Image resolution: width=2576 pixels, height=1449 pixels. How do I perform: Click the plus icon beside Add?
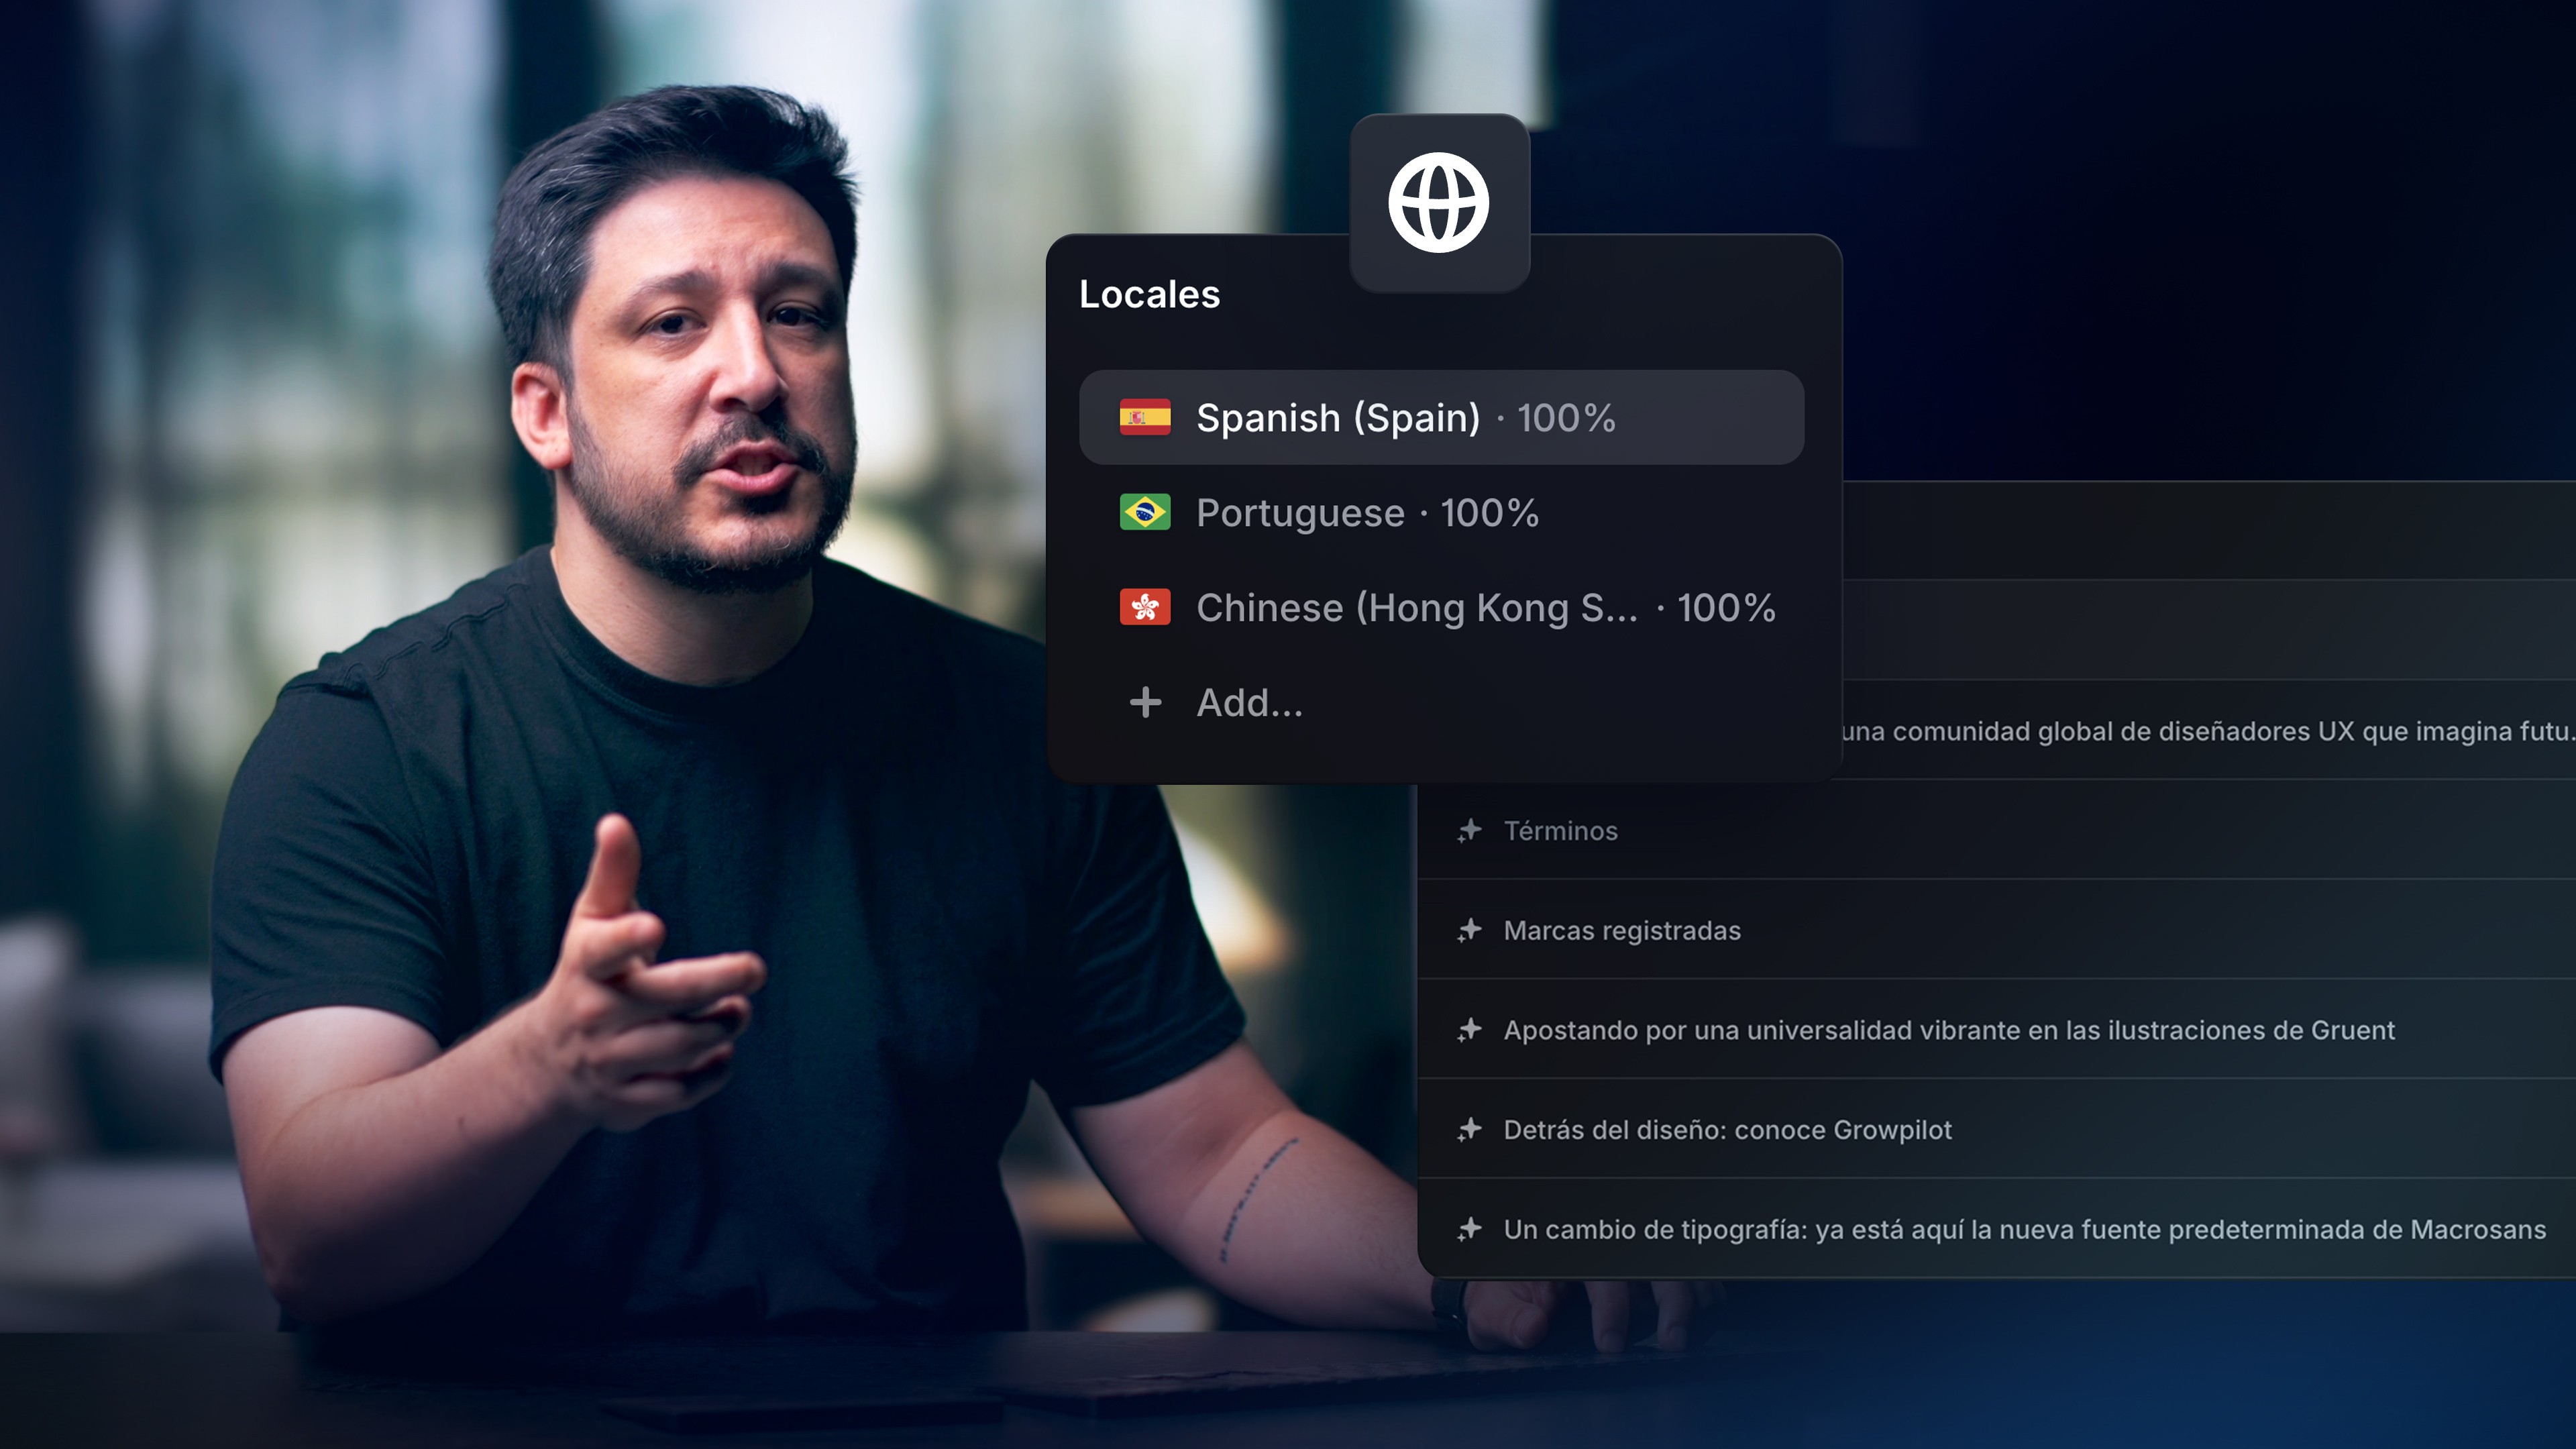tap(1145, 703)
